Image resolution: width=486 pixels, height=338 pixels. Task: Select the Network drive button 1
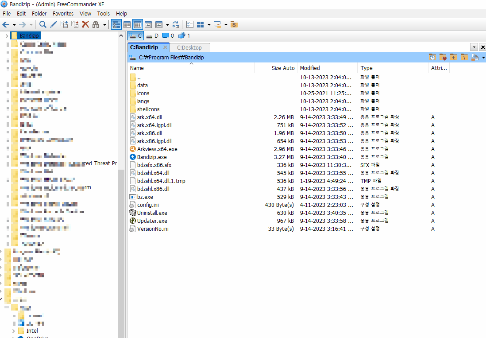(x=184, y=35)
